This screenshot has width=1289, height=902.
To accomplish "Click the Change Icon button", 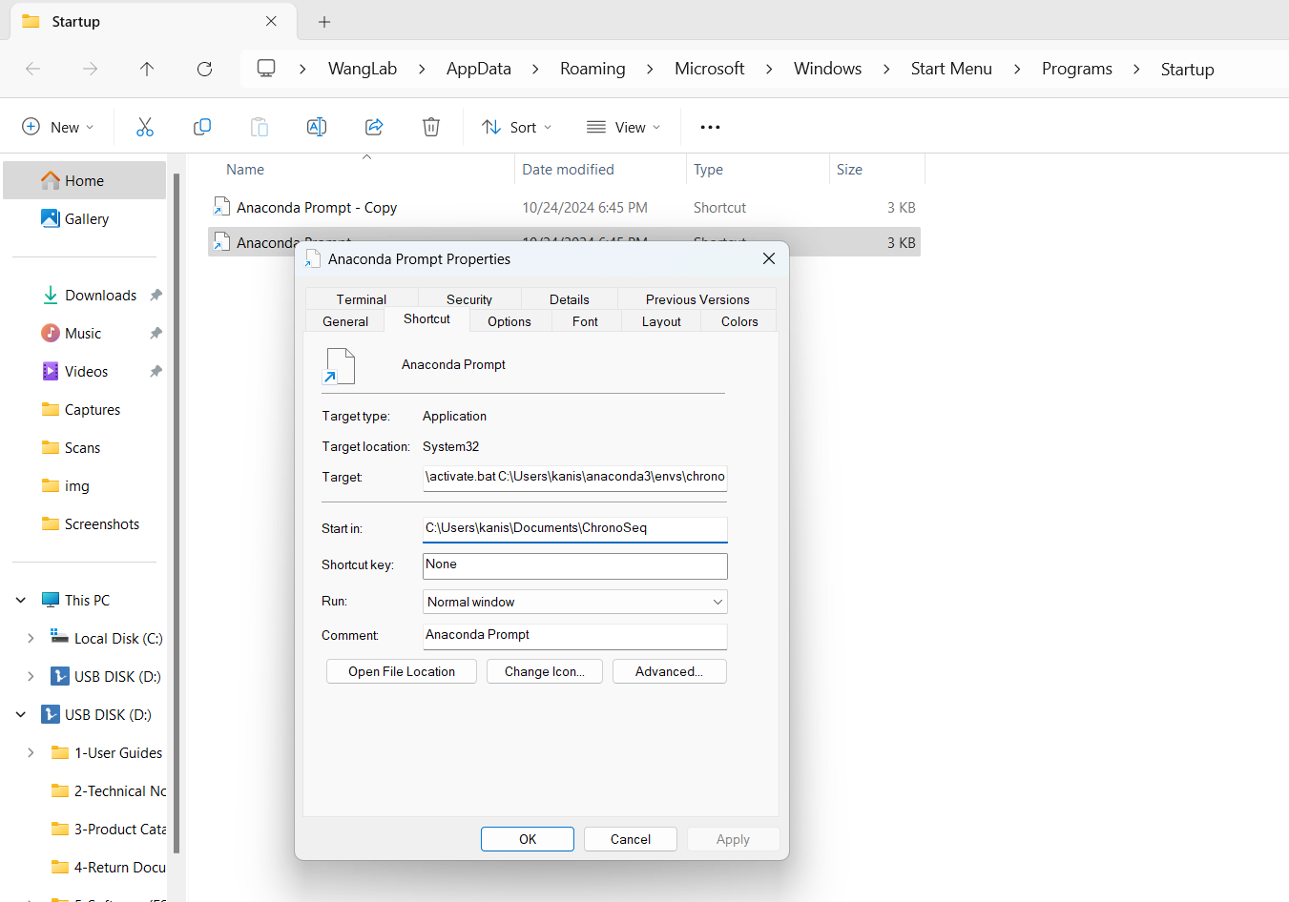I will tap(545, 671).
